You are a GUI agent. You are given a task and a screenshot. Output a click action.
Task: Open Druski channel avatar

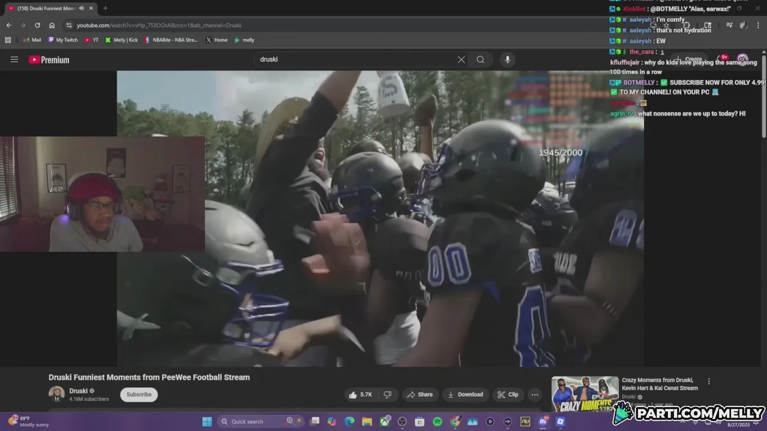click(56, 394)
